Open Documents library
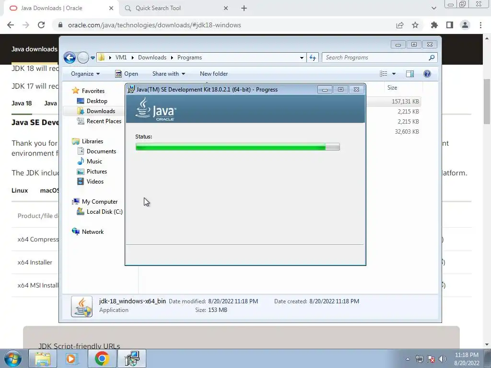 pyautogui.click(x=101, y=151)
